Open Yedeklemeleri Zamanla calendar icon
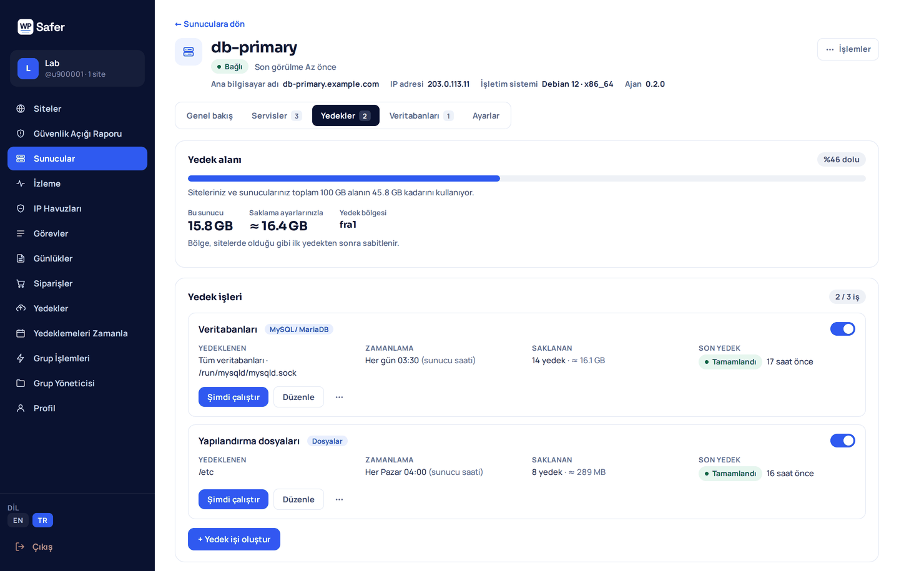The width and height of the screenshot is (899, 571). pos(21,333)
